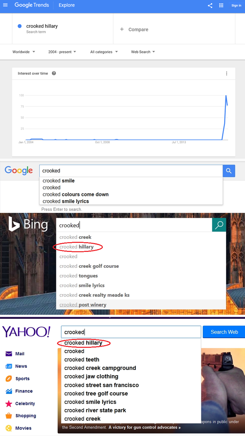Open the Google apps grid icon
245x436 pixels.
point(221,5)
